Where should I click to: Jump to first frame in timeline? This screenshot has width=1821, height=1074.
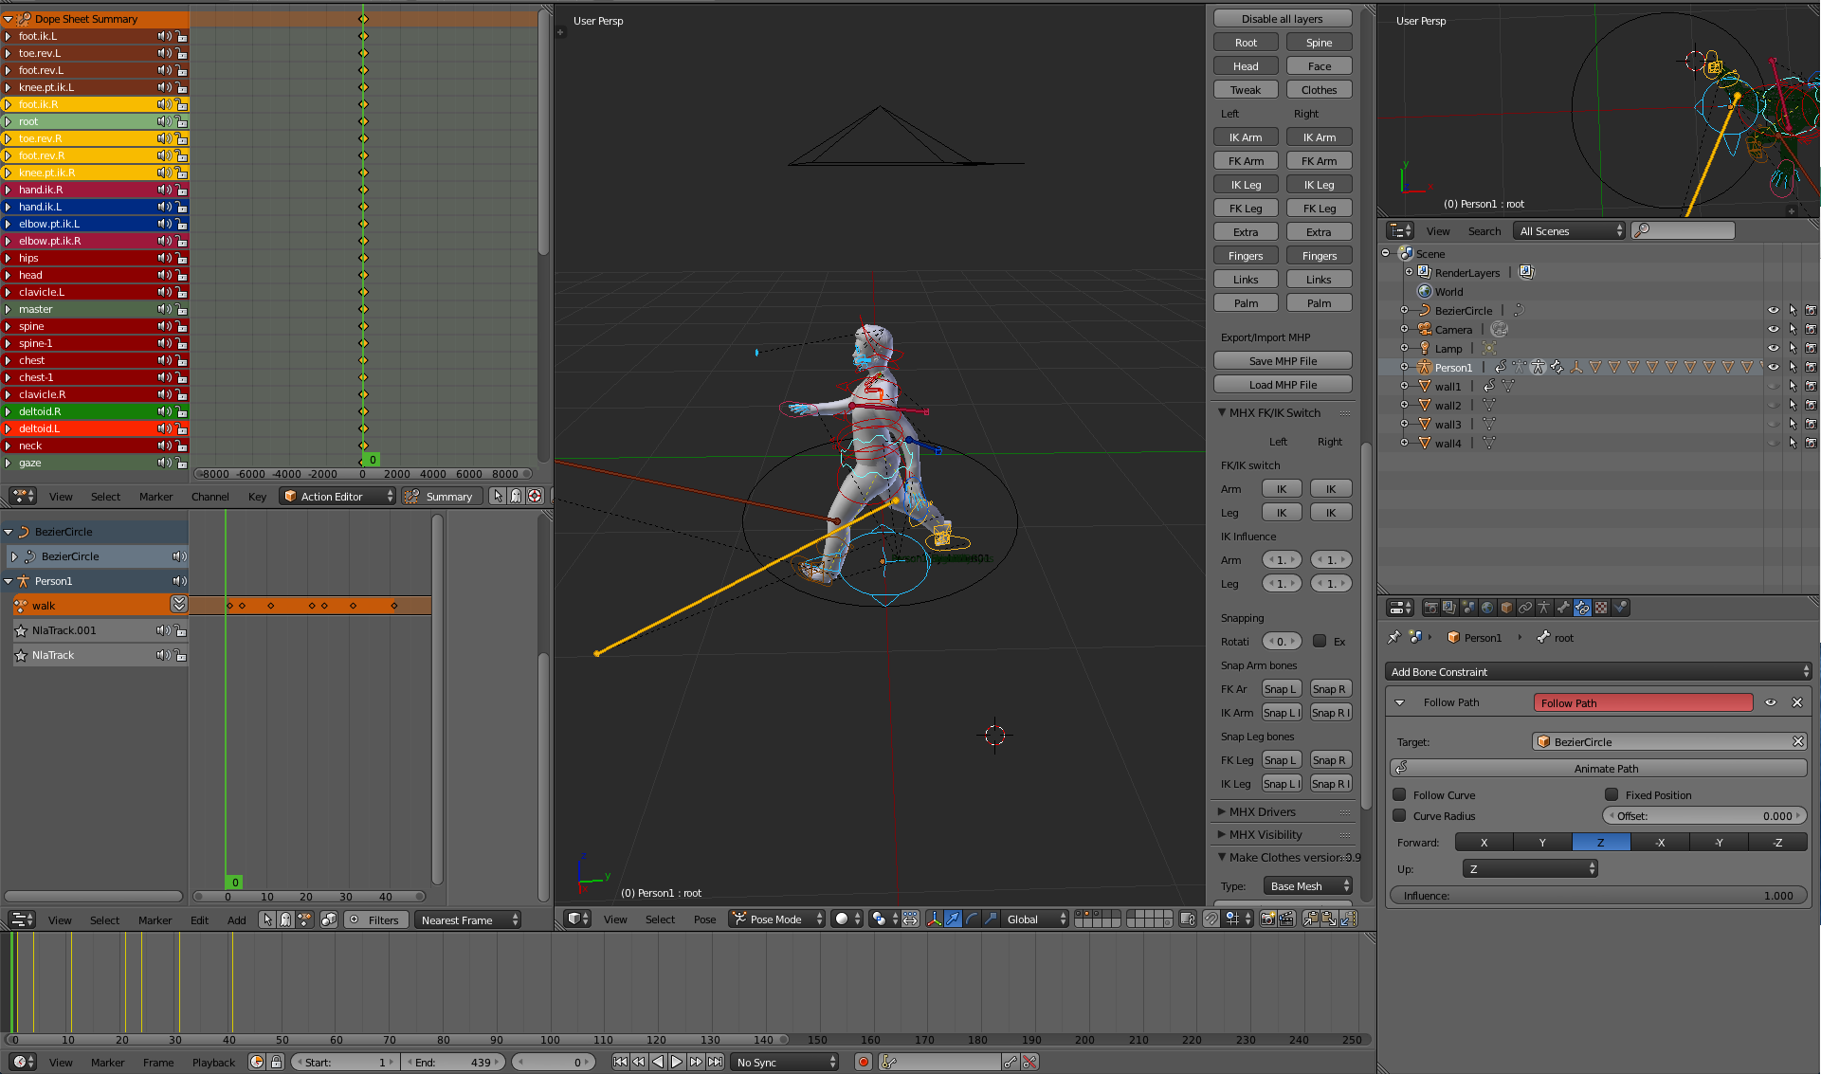click(620, 1062)
